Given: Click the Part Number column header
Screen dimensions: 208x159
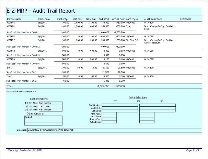Looking at the screenshot, I should coord(14,19).
